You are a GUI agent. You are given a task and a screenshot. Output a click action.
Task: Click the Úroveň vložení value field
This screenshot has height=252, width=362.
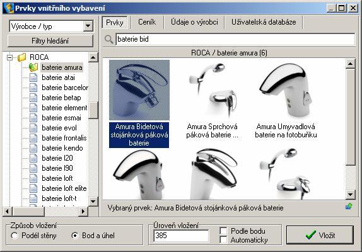coord(181,236)
